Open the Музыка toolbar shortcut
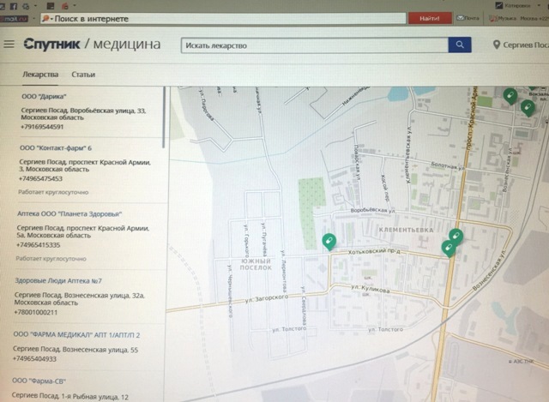This screenshot has width=549, height=402. pos(503,18)
